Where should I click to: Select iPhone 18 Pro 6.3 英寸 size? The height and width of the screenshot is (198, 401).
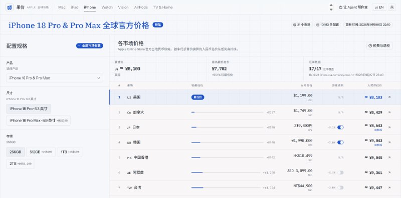point(29,108)
